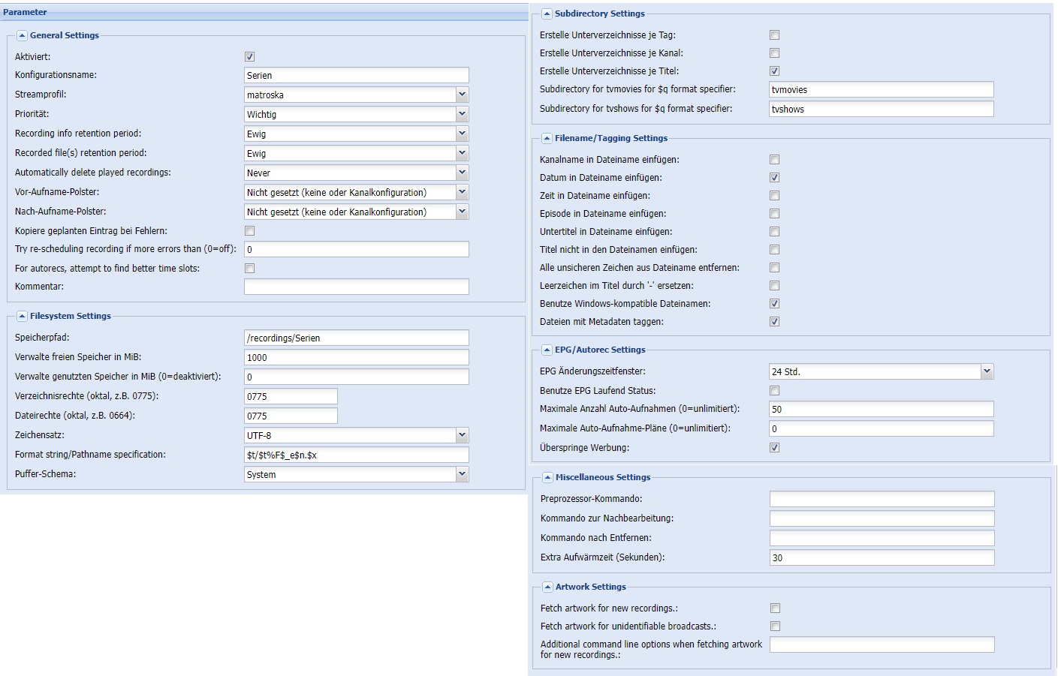Open the Puffer-Schema dropdown
The image size is (1061, 676).
coord(462,474)
